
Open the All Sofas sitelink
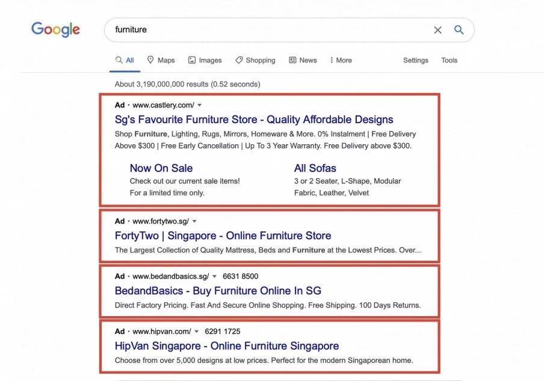tap(315, 168)
